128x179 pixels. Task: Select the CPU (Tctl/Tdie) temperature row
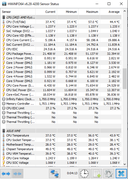(61, 22)
